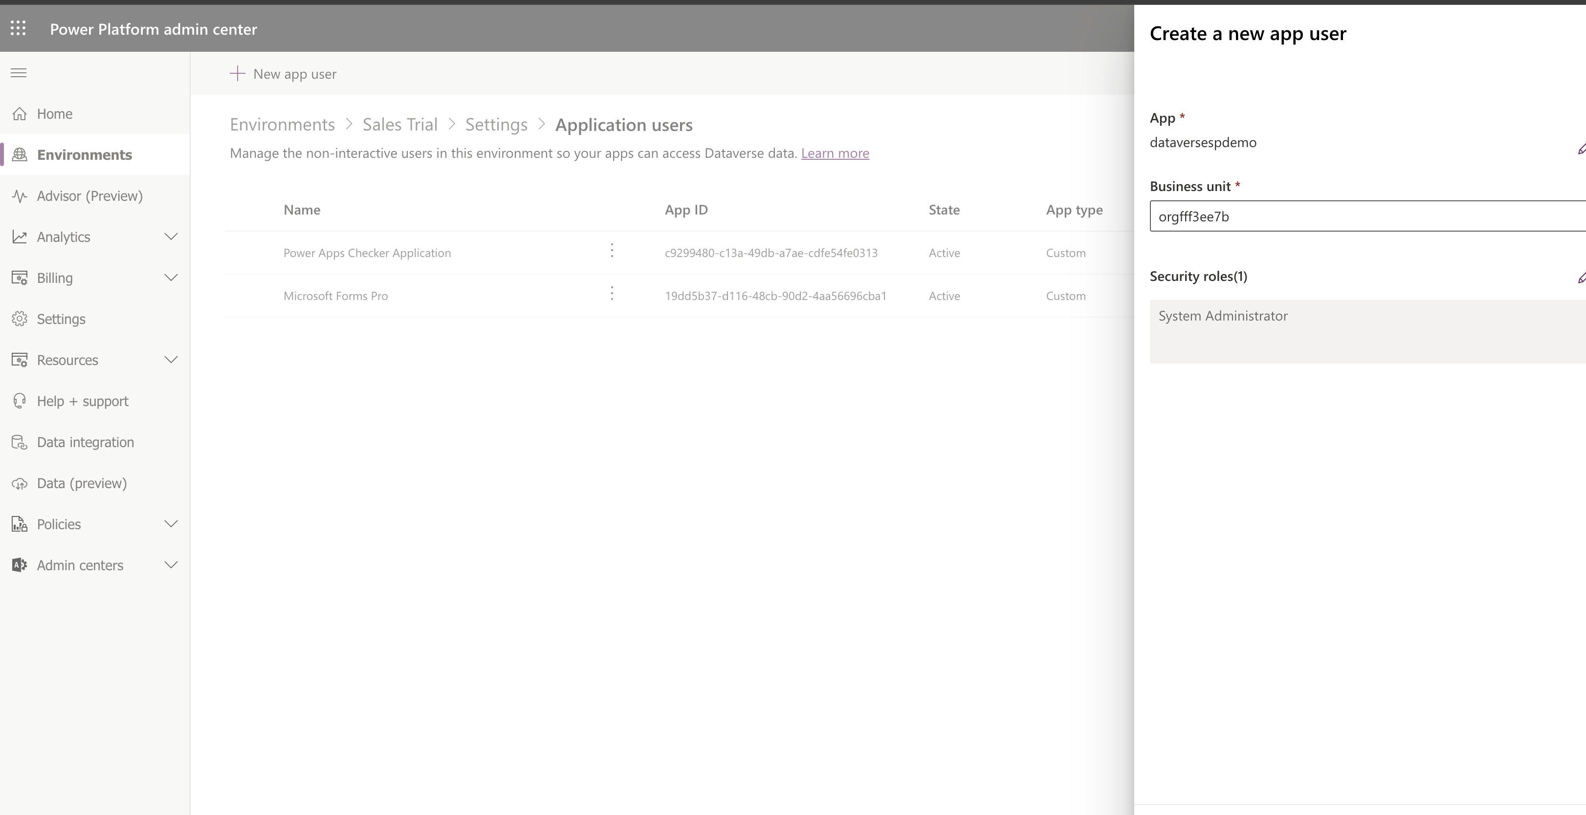Click the Home house icon

pos(20,114)
